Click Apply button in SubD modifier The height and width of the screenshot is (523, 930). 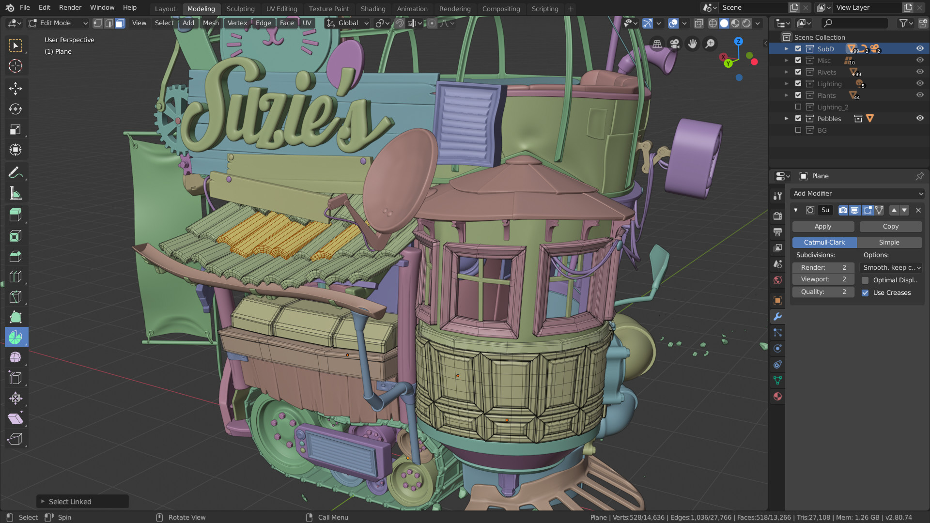[x=822, y=226]
